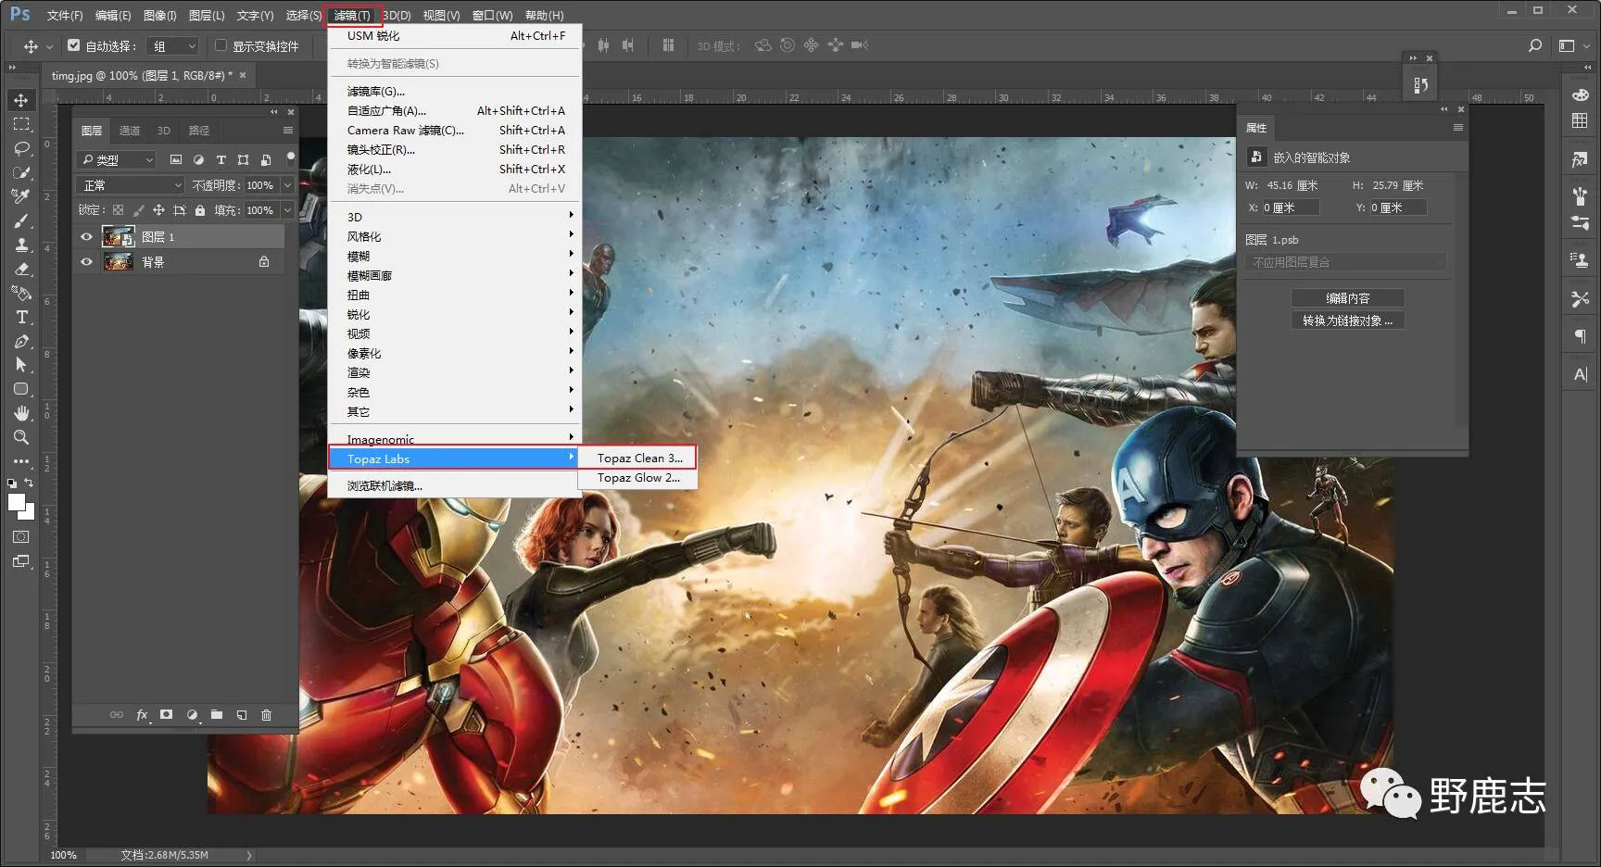1601x867 pixels.
Task: Choose Topaz Clean 3 from submenu
Action: pos(637,459)
